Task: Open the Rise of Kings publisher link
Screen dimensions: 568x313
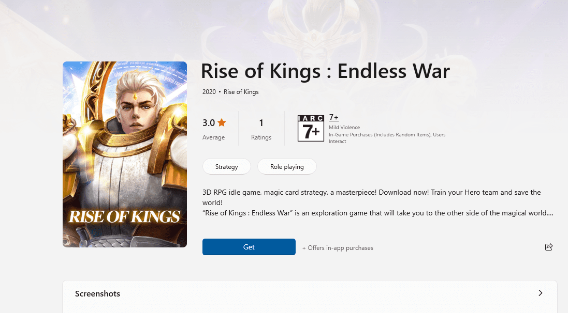Action: pyautogui.click(x=241, y=92)
